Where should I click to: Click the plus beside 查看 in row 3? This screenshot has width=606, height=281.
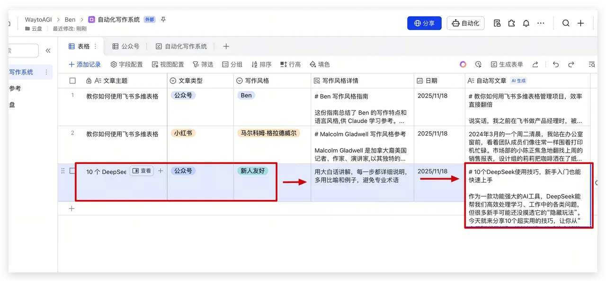(x=160, y=171)
